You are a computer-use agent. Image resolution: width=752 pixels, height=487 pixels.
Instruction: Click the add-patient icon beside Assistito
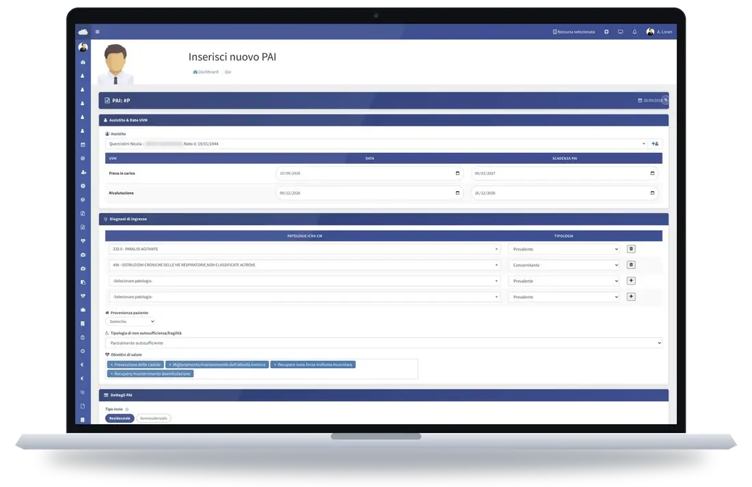point(655,144)
